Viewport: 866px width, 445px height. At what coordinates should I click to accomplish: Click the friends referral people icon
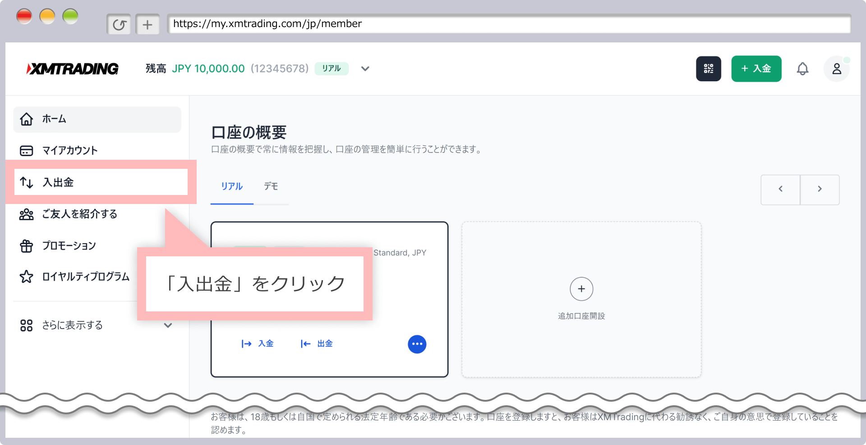pos(27,214)
